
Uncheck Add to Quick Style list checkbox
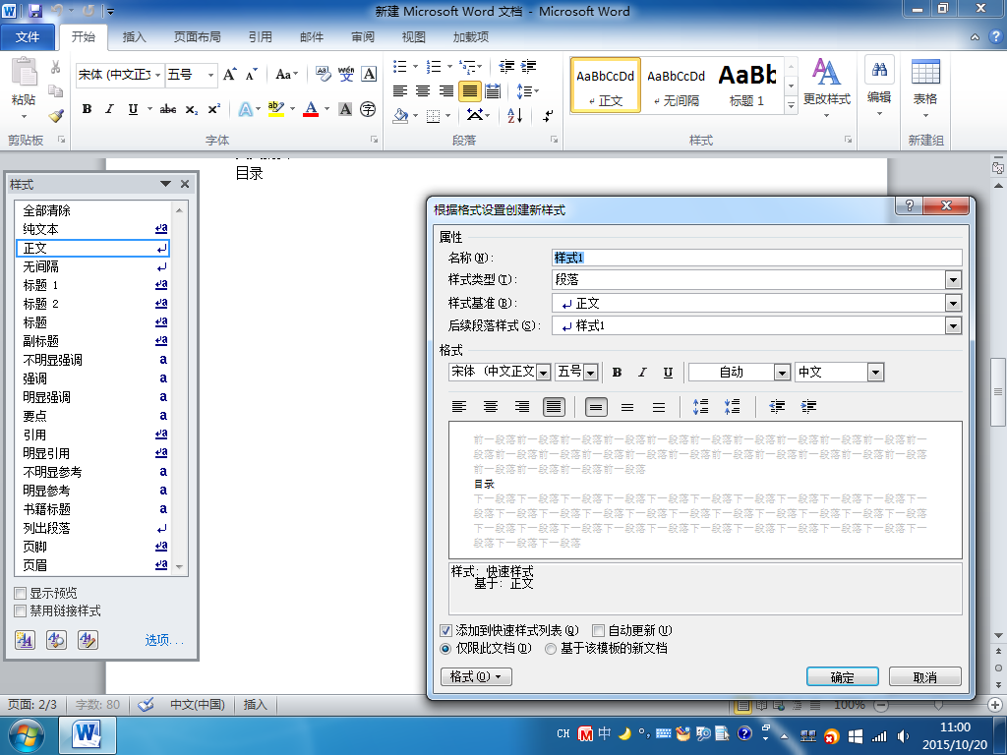(445, 630)
